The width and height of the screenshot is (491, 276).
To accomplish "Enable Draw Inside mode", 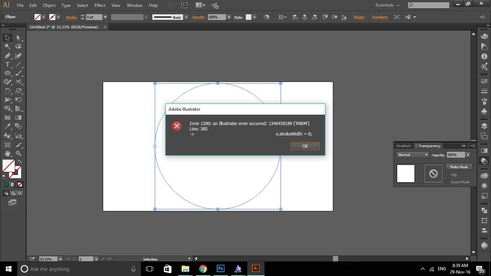I will click(20, 193).
